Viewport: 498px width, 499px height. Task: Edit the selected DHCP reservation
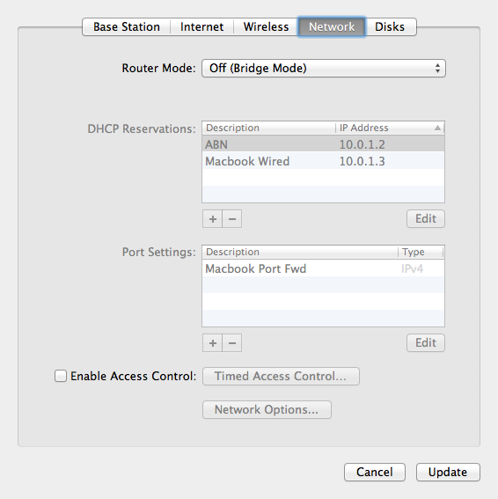(x=426, y=218)
